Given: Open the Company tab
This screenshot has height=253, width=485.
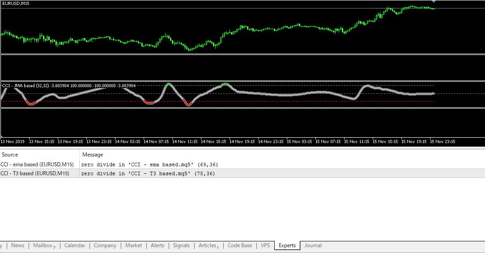Looking at the screenshot, I should [x=105, y=245].
